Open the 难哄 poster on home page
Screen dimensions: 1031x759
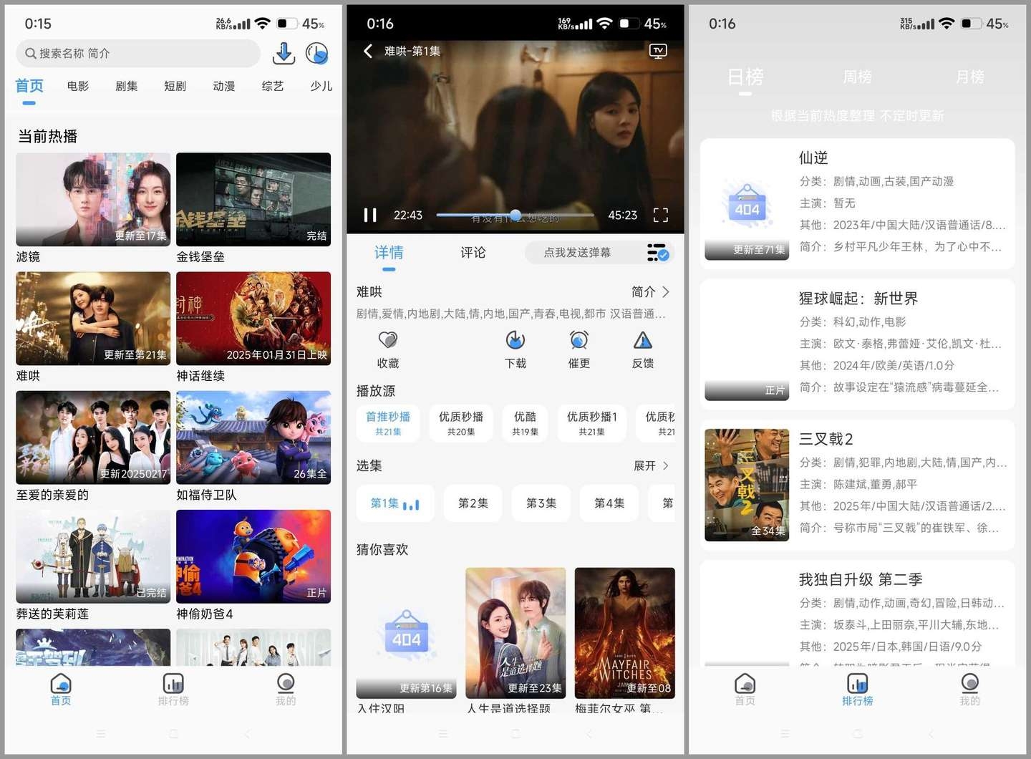tap(93, 318)
